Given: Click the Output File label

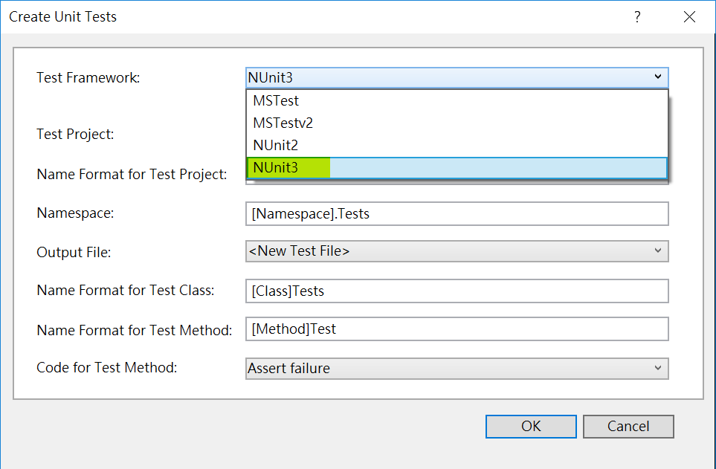Looking at the screenshot, I should (x=74, y=253).
